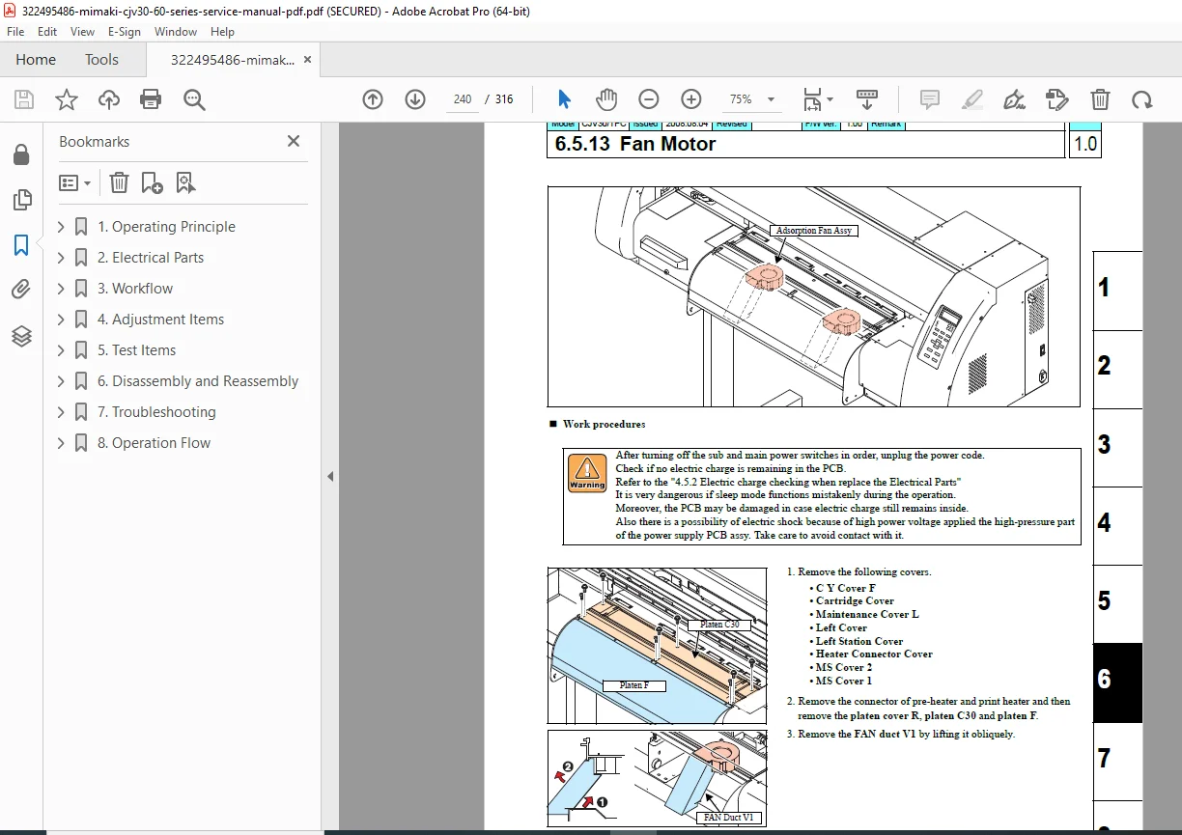The image size is (1182, 835).
Task: Print the document using printer icon
Action: (x=151, y=99)
